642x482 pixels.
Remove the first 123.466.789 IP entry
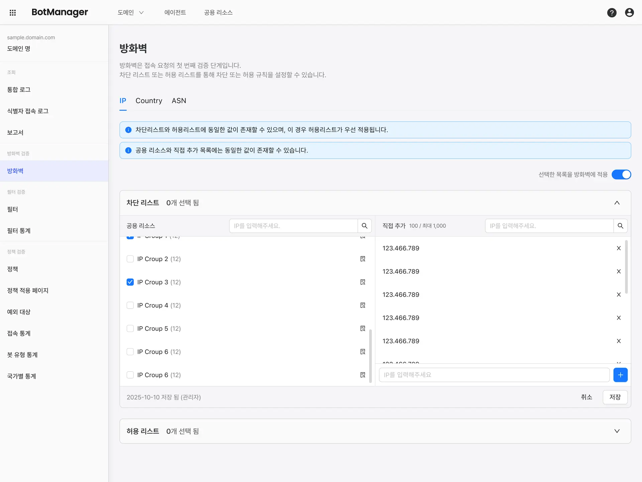[x=619, y=248]
